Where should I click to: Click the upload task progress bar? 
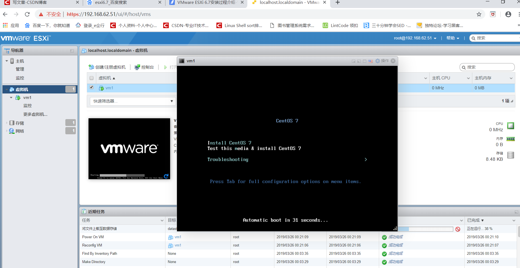pyautogui.click(x=425, y=229)
